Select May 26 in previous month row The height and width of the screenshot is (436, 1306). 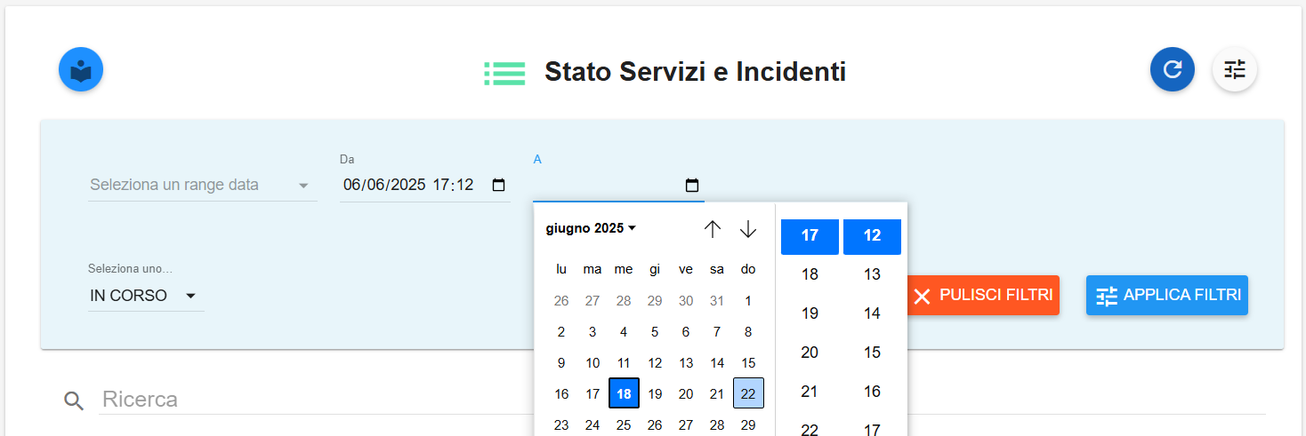tap(561, 301)
